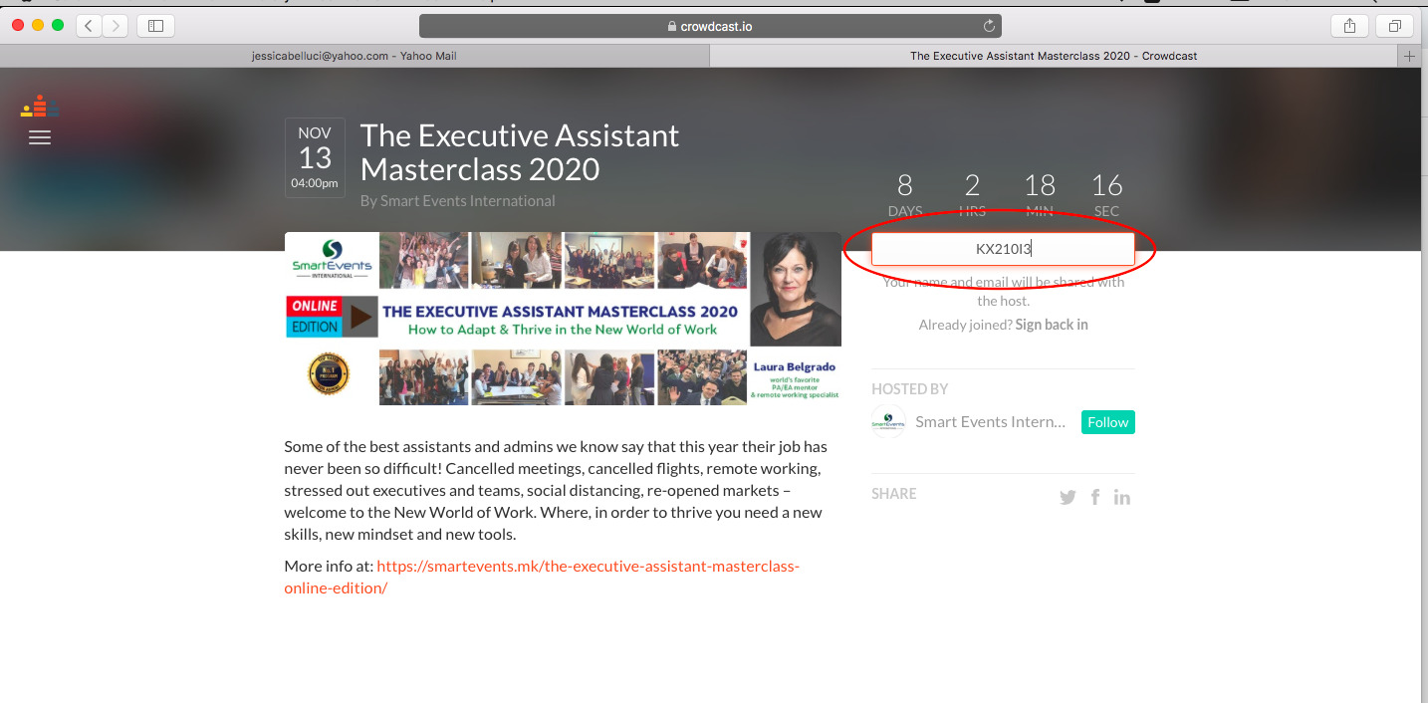Follow Smart Events International

(1107, 422)
